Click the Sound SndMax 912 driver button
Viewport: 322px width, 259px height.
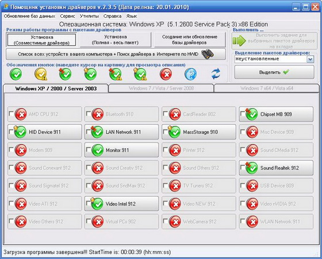(121, 186)
